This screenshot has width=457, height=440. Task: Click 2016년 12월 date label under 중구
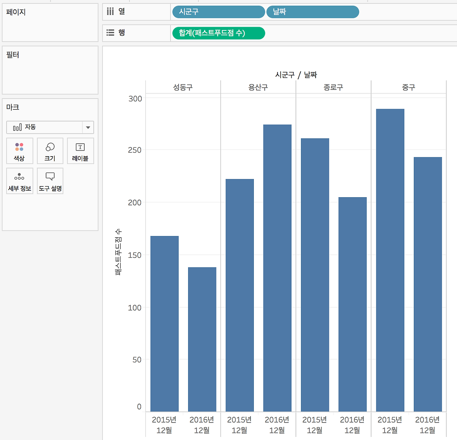[428, 425]
